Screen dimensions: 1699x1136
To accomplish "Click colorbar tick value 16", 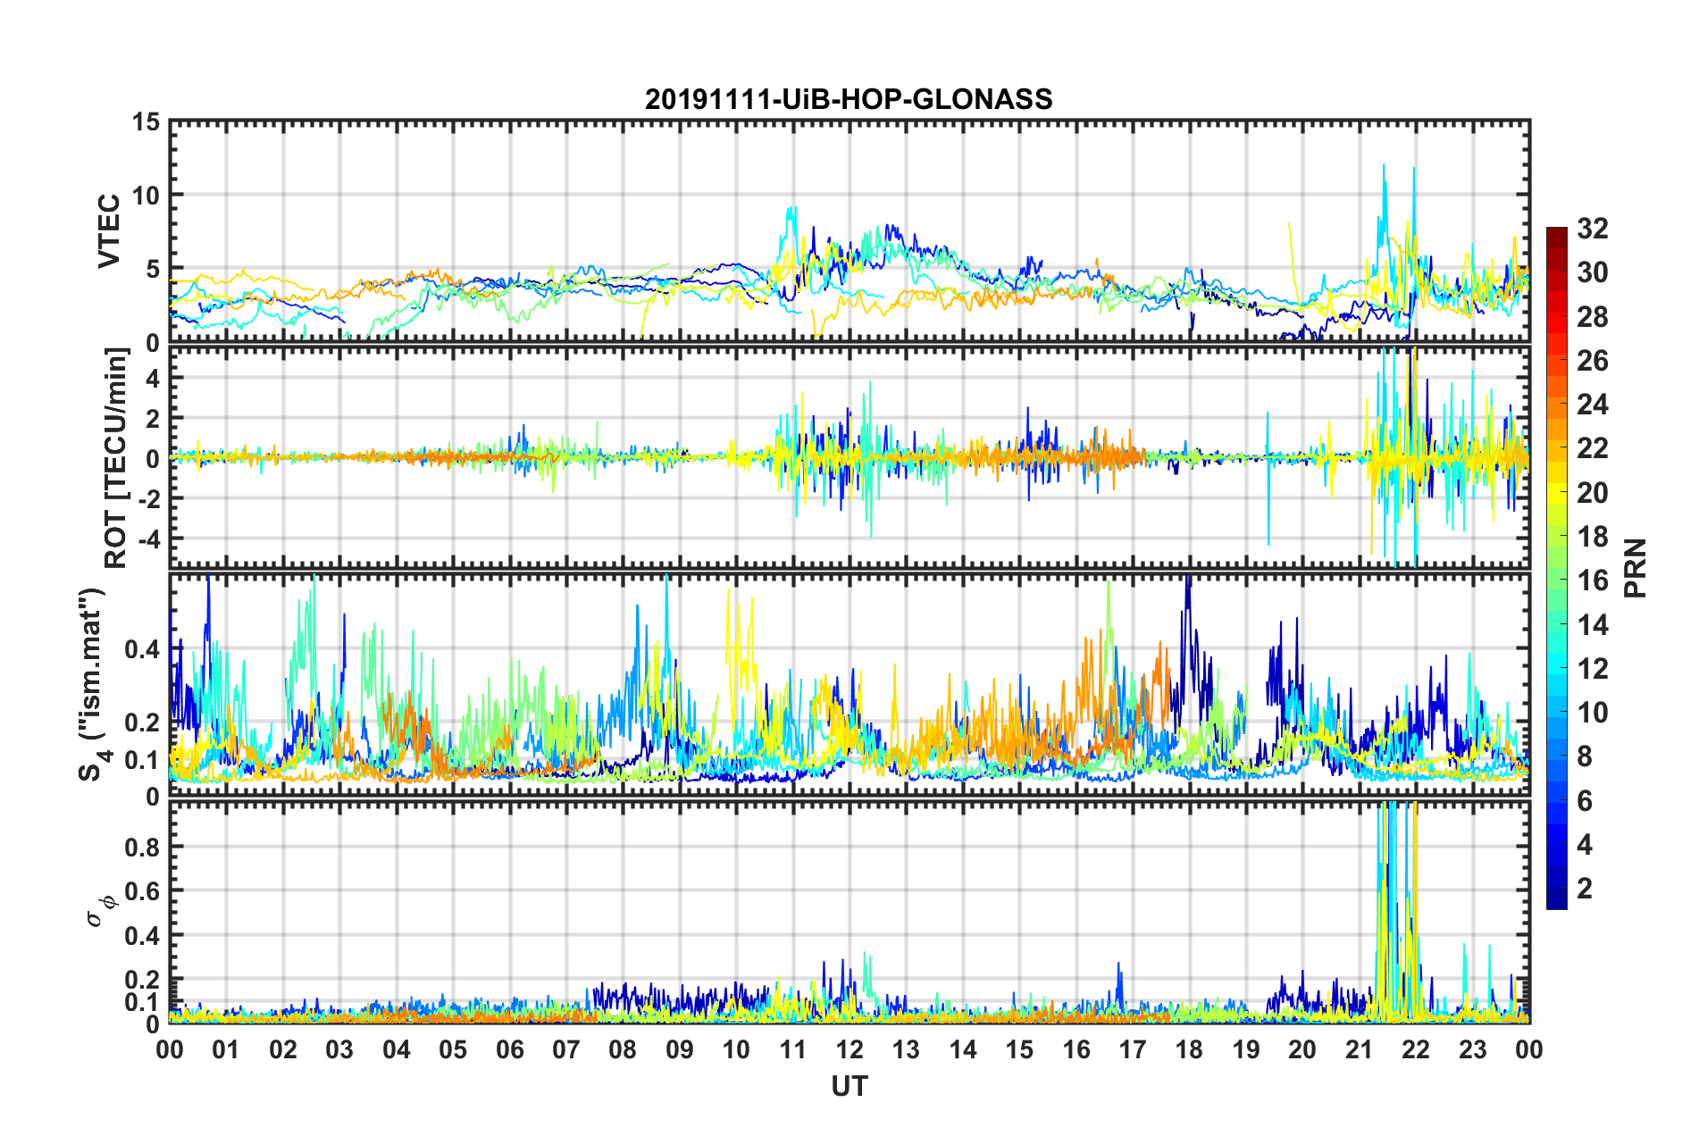I will tap(1592, 581).
